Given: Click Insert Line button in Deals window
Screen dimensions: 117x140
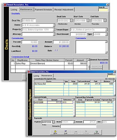Looking at the screenshot, I should coord(97,67).
